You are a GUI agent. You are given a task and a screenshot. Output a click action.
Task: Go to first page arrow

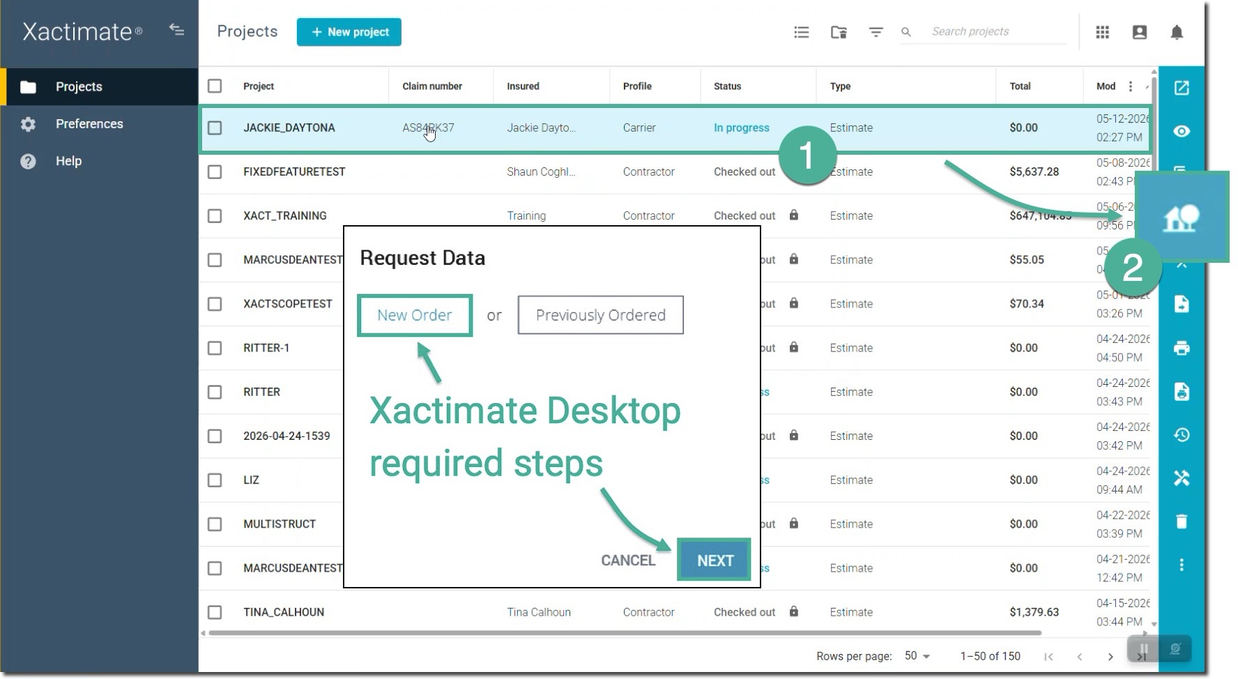1048,657
